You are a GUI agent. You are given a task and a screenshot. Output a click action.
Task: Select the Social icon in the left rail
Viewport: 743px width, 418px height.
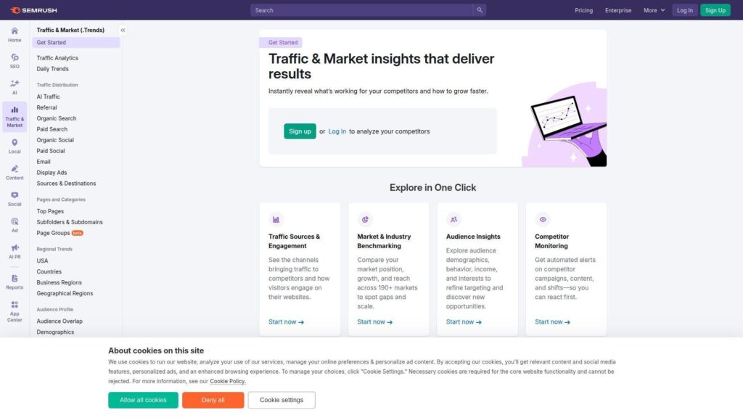click(x=14, y=200)
